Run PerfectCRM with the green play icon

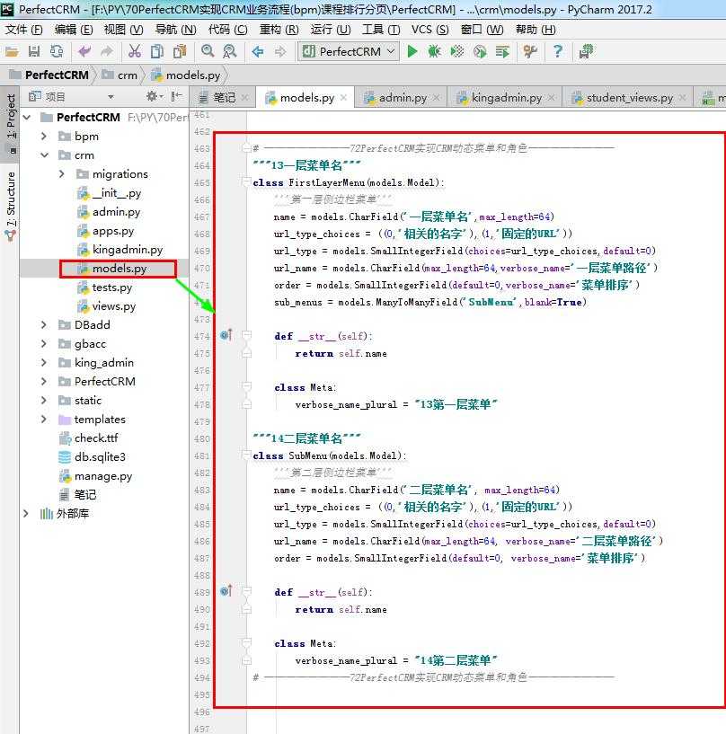pos(412,51)
